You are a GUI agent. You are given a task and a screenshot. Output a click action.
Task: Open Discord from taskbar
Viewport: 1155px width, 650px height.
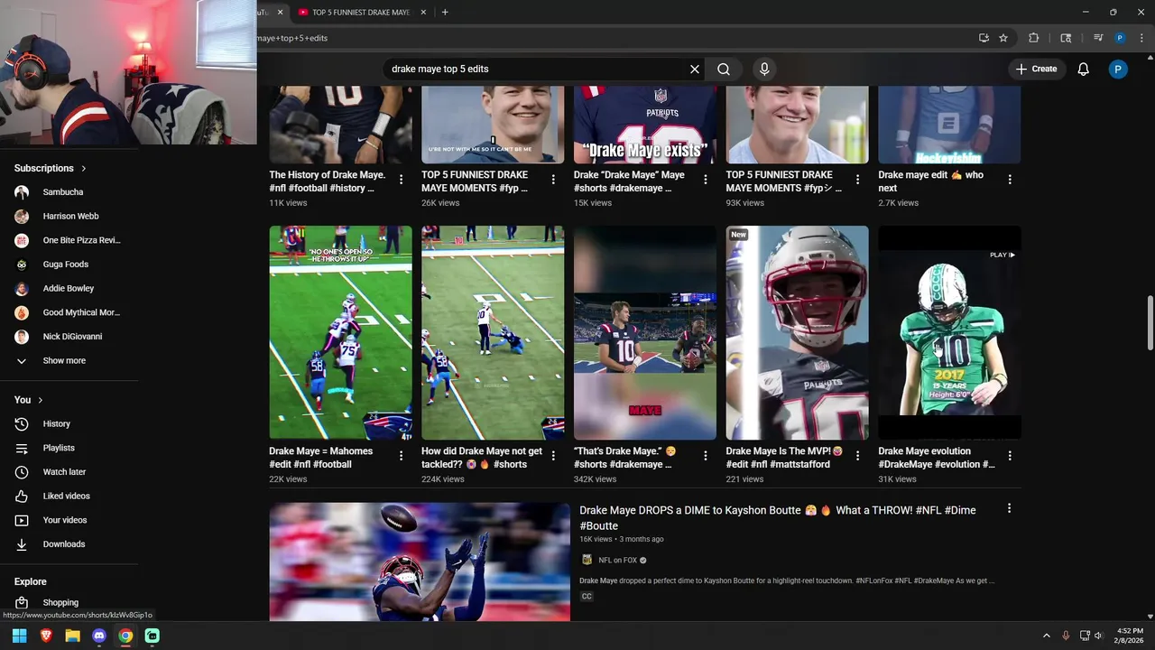[99, 636]
